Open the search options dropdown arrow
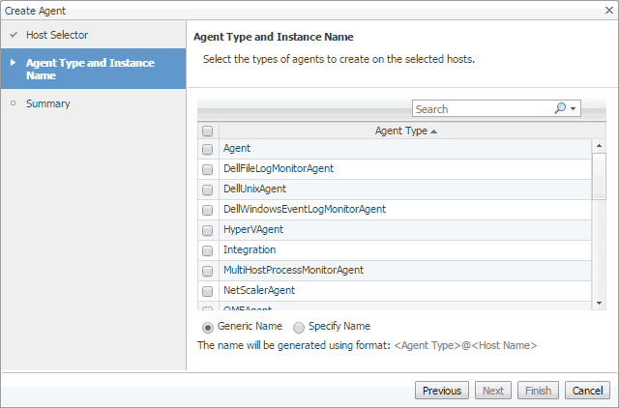619x408 pixels. (574, 109)
